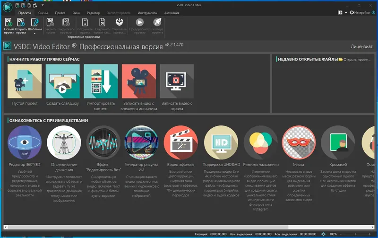This screenshot has width=378, height=238.
Task: Open the Правка tab
Action: pos(60,13)
